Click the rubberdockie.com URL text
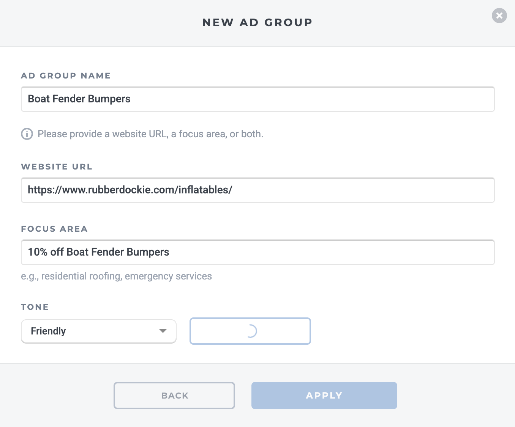 (130, 190)
